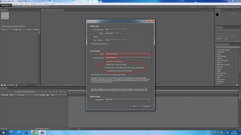Screen dimensions: 241x135
Task: Toggle Blend Colors Using 1.0 Gamma checkbox
Action: click(x=105, y=64)
